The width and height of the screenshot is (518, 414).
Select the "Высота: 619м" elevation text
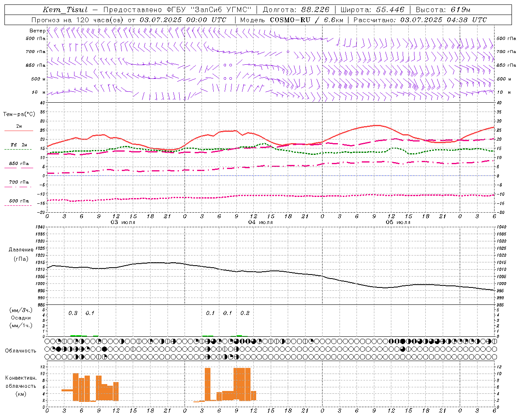443,10
